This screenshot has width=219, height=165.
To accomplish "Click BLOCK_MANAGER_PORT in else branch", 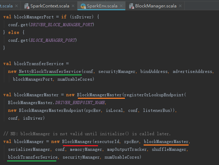I will 53,40.
